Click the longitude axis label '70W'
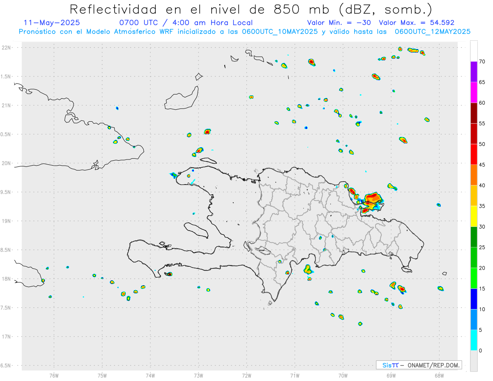 point(343,376)
